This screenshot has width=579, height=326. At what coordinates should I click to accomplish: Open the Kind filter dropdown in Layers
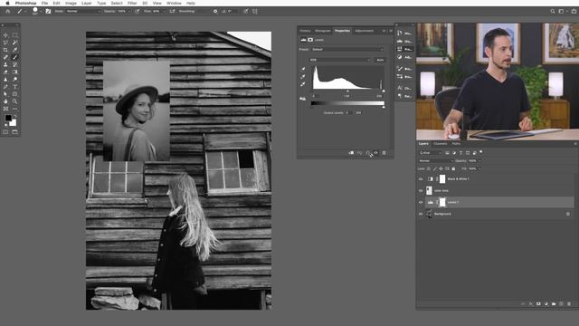(431, 153)
